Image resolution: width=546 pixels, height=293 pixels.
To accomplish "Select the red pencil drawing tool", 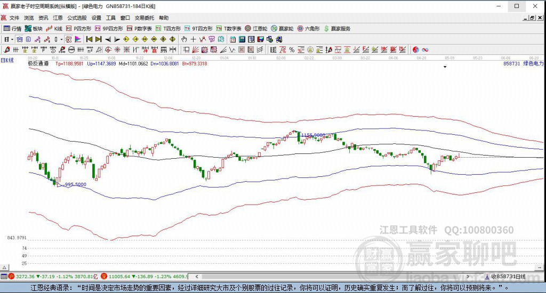I will click(6, 50).
